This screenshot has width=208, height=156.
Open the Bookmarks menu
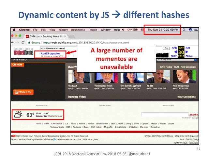point(78,30)
